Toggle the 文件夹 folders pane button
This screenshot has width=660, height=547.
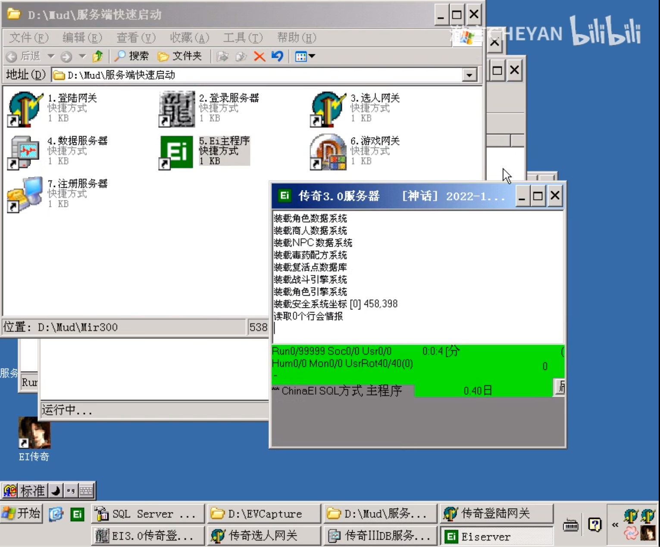click(x=180, y=56)
